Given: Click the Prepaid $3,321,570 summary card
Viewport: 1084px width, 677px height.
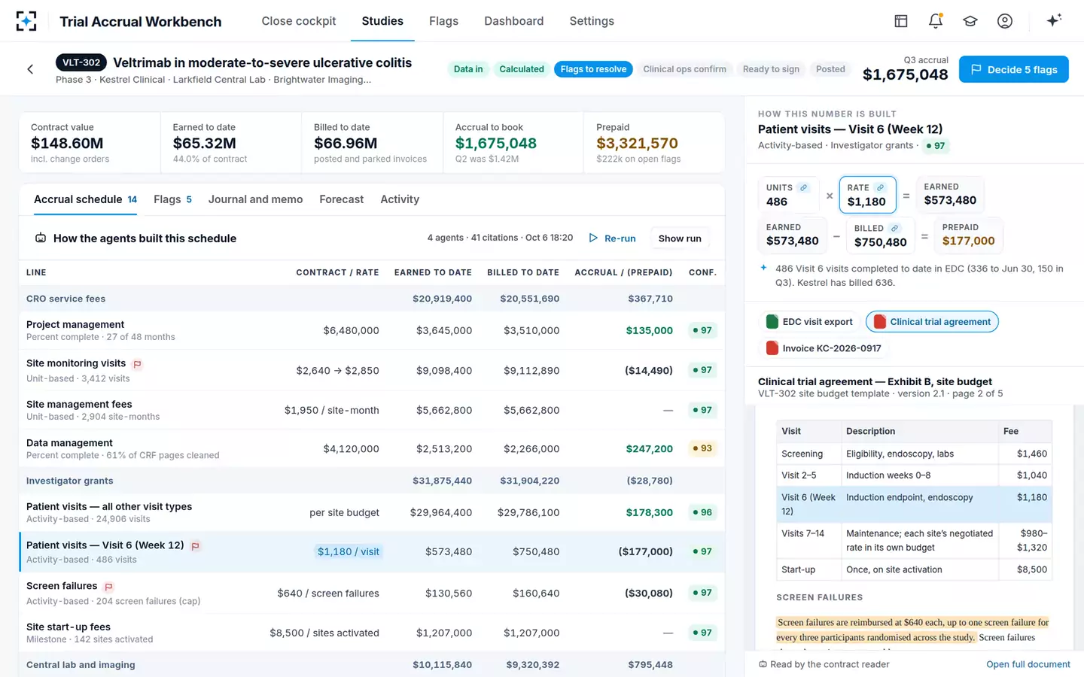Looking at the screenshot, I should [654, 143].
